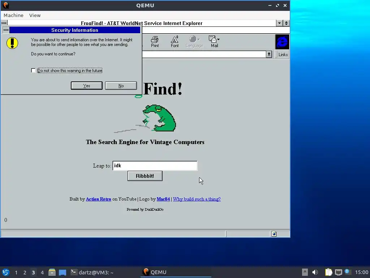
Task: Click No in Security Information dialog
Action: (121, 85)
